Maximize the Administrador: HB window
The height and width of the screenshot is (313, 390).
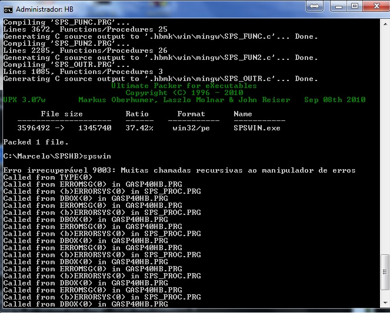click(355, 6)
